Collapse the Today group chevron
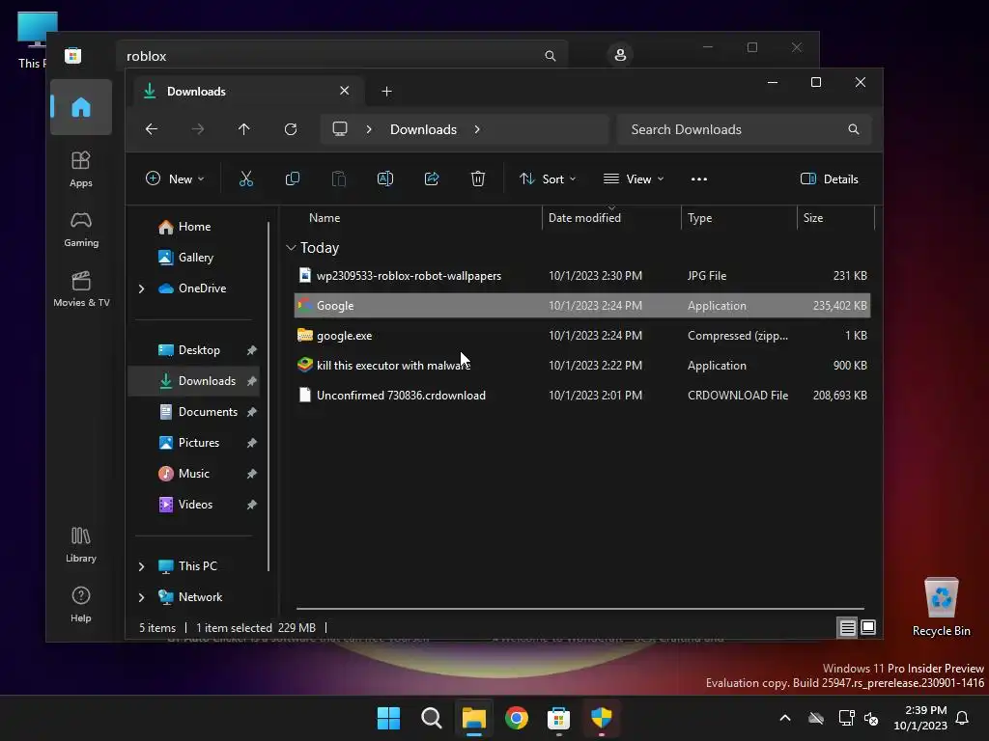Viewport: 989px width, 741px height. point(291,248)
